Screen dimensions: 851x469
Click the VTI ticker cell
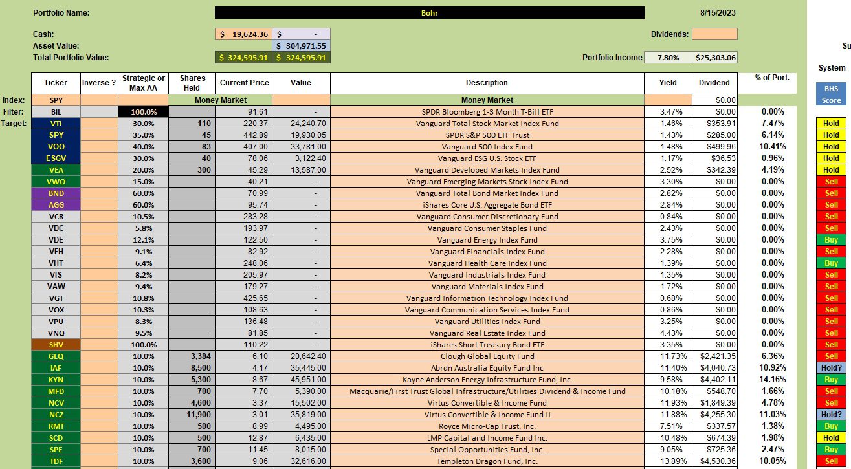(56, 124)
